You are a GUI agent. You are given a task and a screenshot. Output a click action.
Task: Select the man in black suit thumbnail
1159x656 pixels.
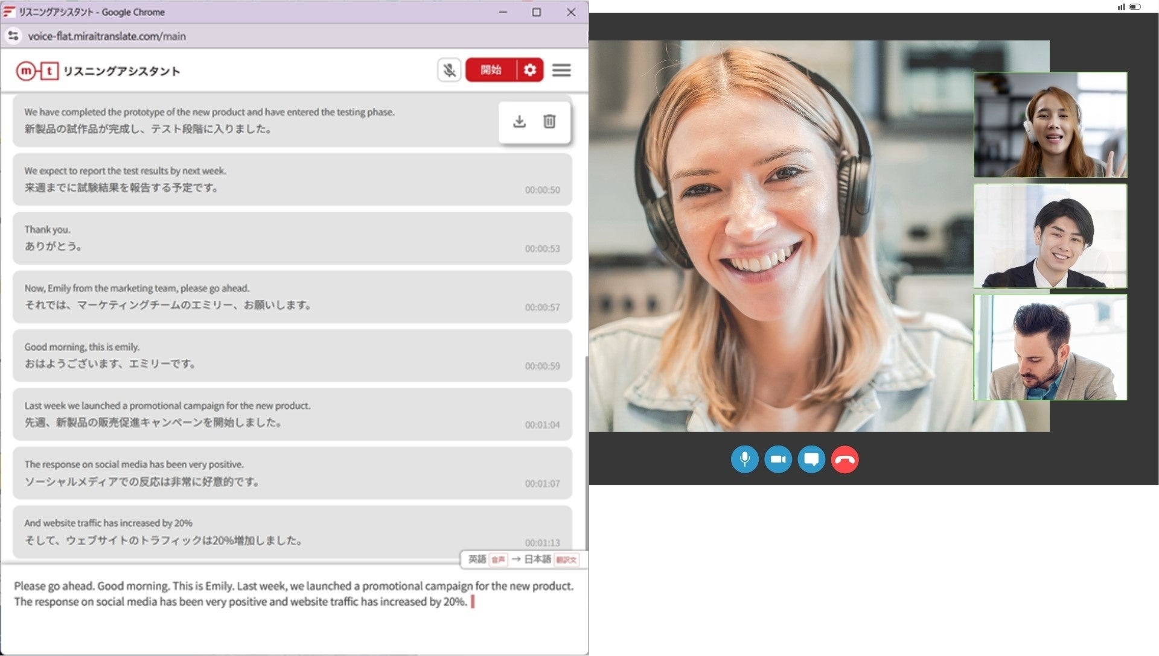coord(1050,236)
